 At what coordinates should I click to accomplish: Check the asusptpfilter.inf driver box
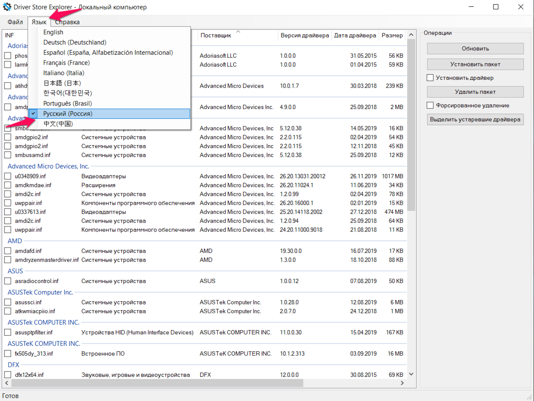click(x=8, y=332)
